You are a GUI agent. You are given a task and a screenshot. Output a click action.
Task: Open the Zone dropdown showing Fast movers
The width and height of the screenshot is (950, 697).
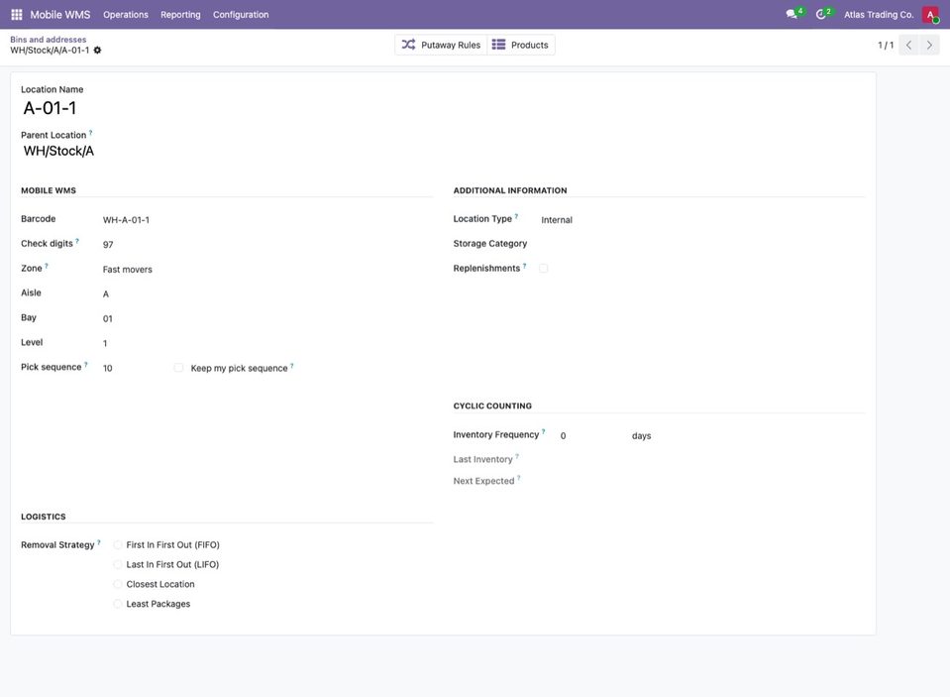click(x=267, y=270)
